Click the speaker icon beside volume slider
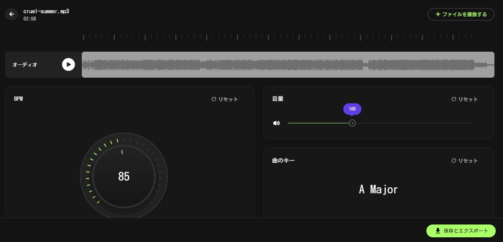 click(277, 123)
